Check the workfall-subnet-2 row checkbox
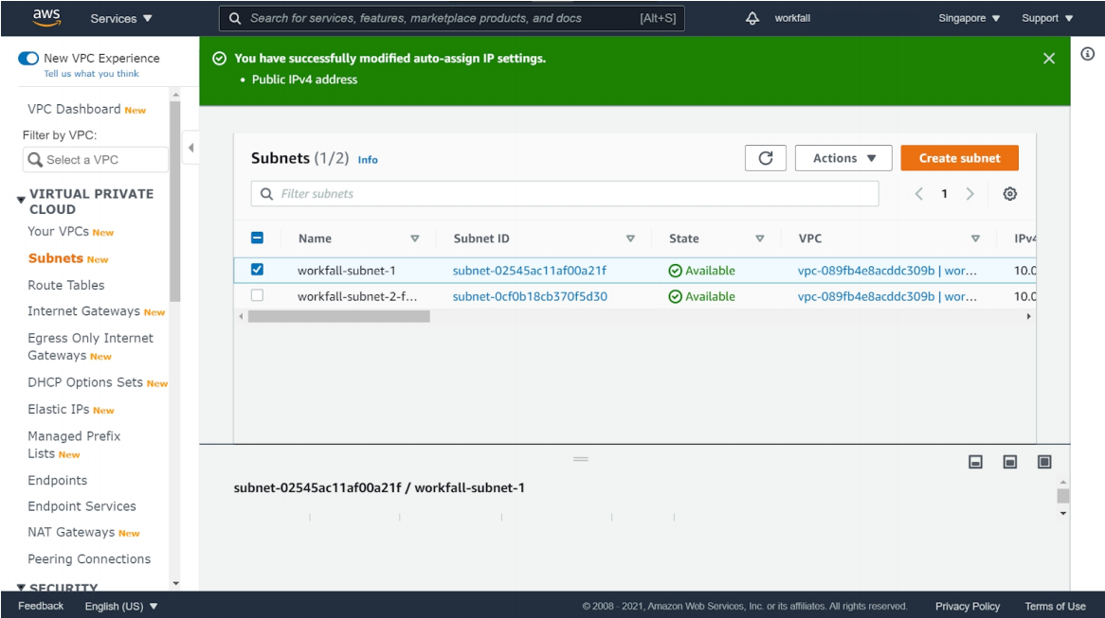 257,295
